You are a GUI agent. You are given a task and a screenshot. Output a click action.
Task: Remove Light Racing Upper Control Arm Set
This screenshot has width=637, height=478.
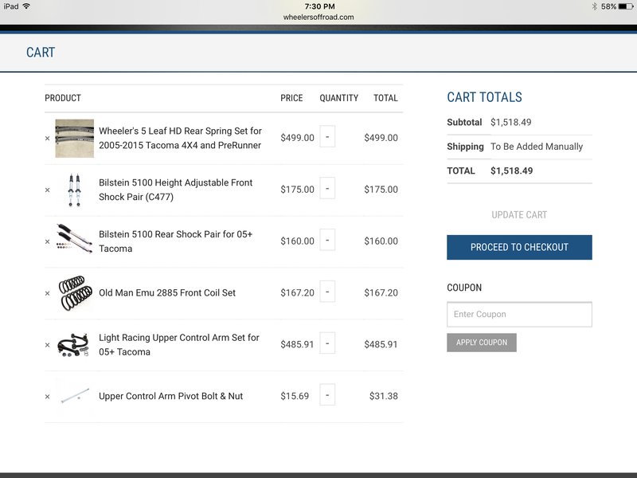point(48,345)
